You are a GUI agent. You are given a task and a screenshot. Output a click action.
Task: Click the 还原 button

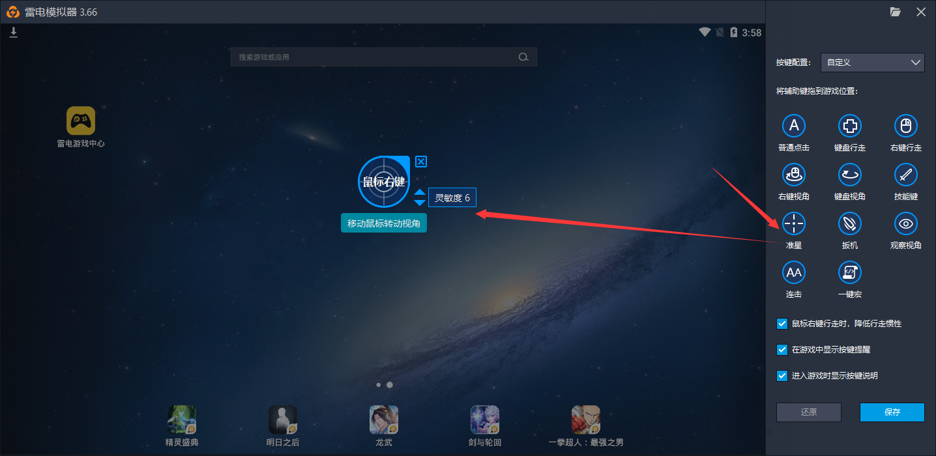click(809, 412)
